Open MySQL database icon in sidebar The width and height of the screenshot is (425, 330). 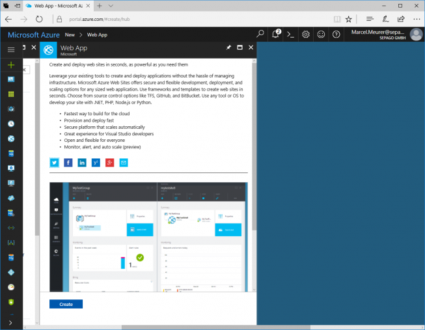pyautogui.click(x=11, y=258)
